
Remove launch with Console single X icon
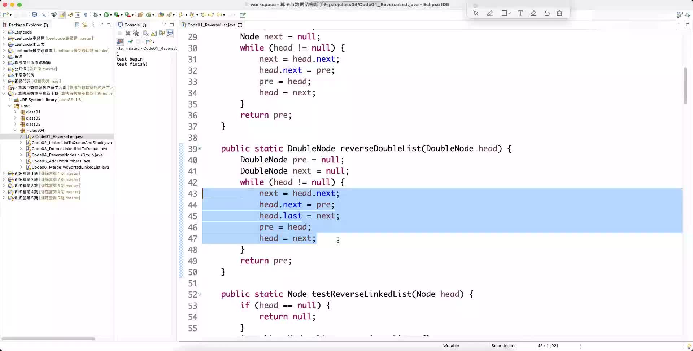point(128,33)
